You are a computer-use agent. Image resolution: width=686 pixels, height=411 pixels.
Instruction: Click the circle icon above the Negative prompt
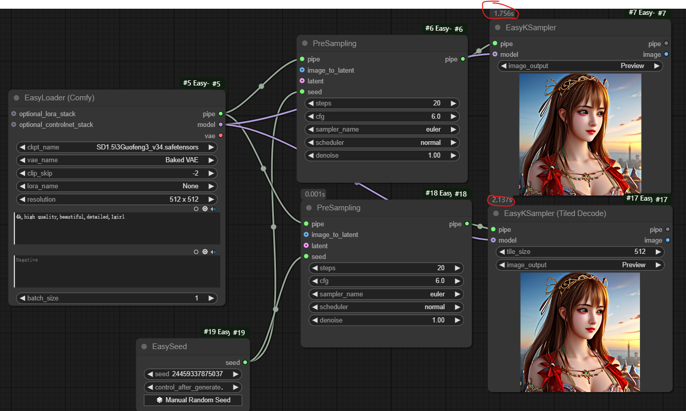pyautogui.click(x=196, y=252)
